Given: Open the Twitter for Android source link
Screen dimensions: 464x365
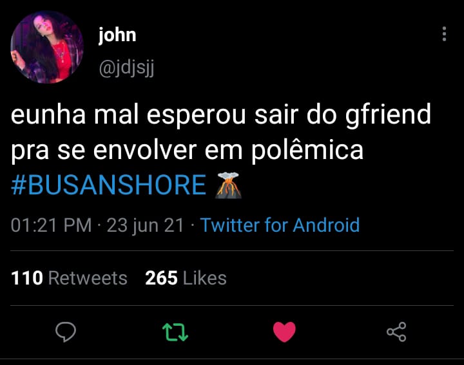Looking at the screenshot, I should [280, 225].
